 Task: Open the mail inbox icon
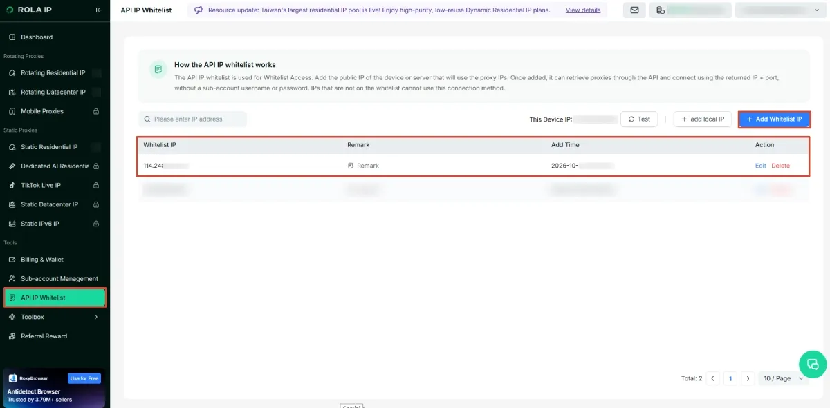[634, 10]
